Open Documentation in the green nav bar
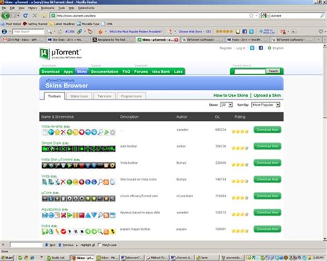This screenshot has width=327, height=261. point(105,72)
